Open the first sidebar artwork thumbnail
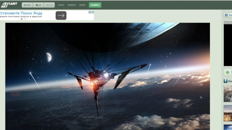 [228, 94]
